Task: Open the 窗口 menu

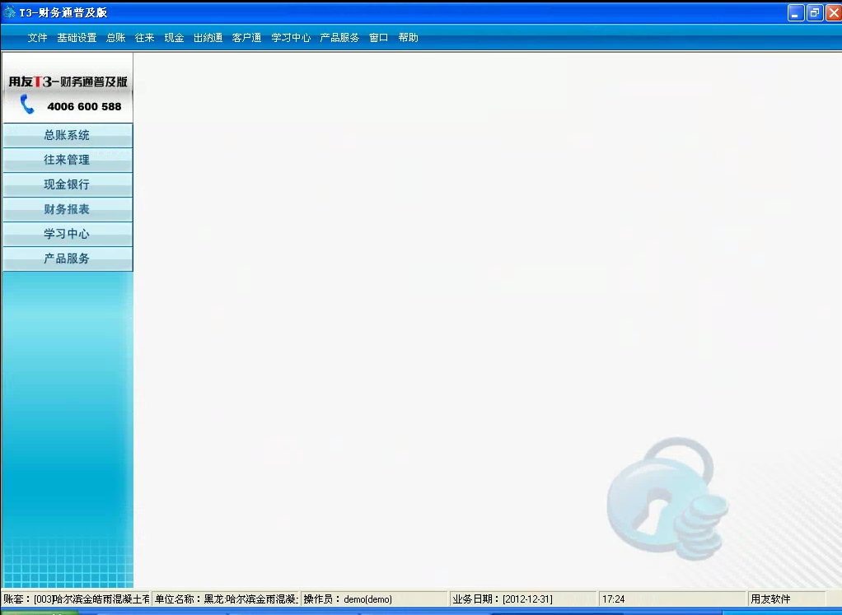Action: tap(379, 38)
